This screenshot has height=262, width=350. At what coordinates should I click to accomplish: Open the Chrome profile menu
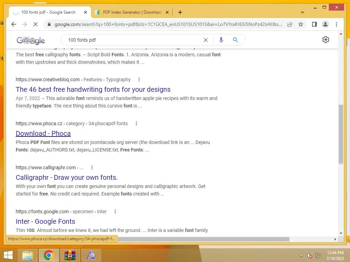(325, 24)
